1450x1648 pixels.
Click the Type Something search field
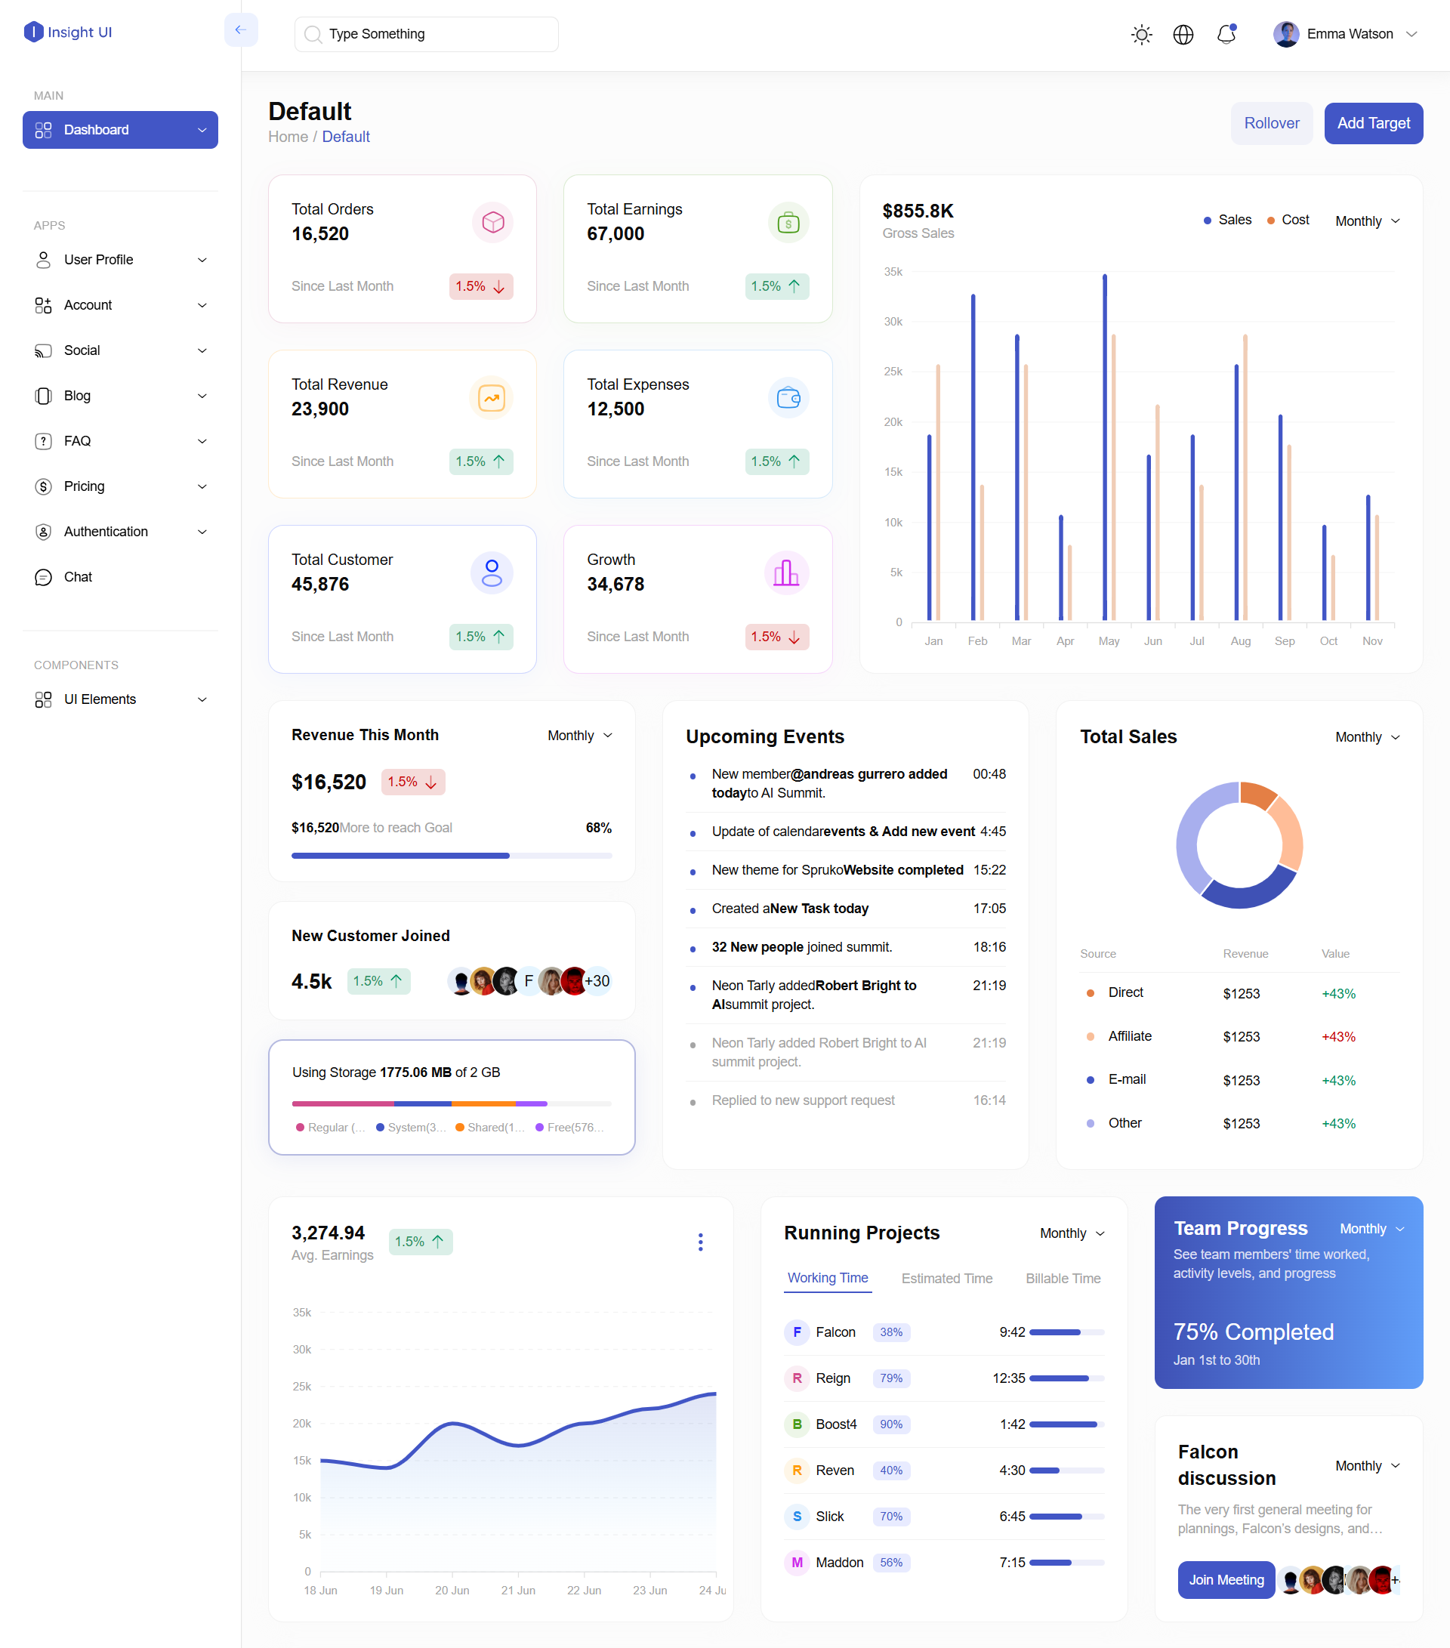coord(427,34)
